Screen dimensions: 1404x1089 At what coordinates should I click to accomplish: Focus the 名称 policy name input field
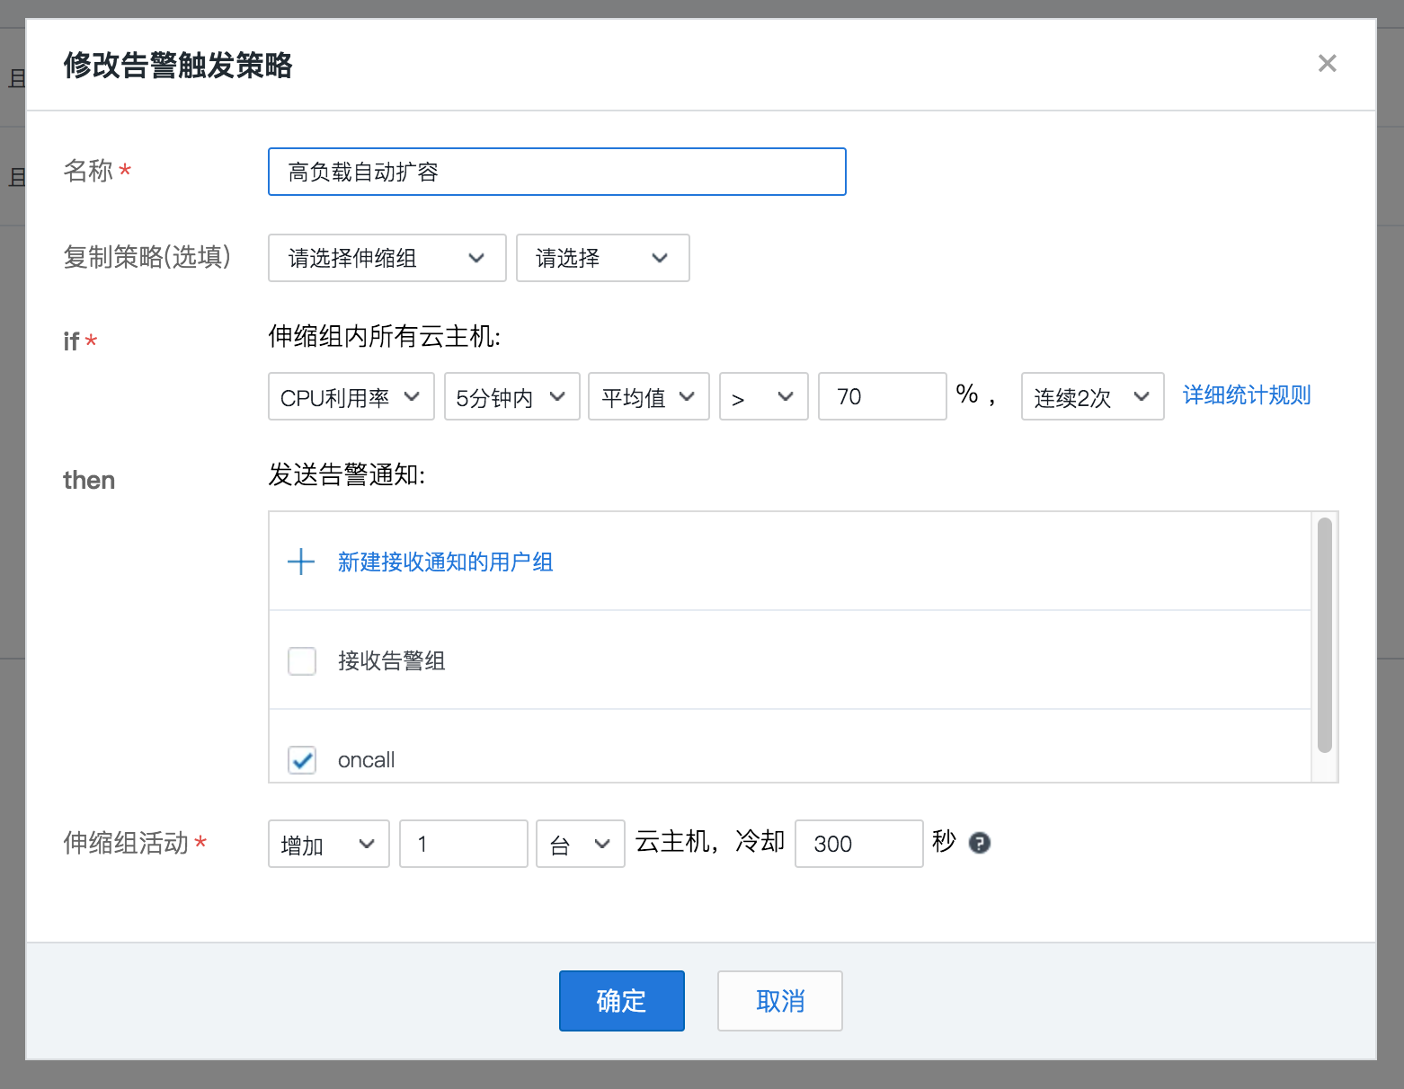(x=556, y=172)
